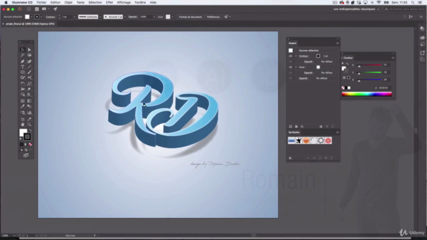This screenshot has width=427, height=240.
Task: Open the Fenêtre menu
Action: coord(140,3)
